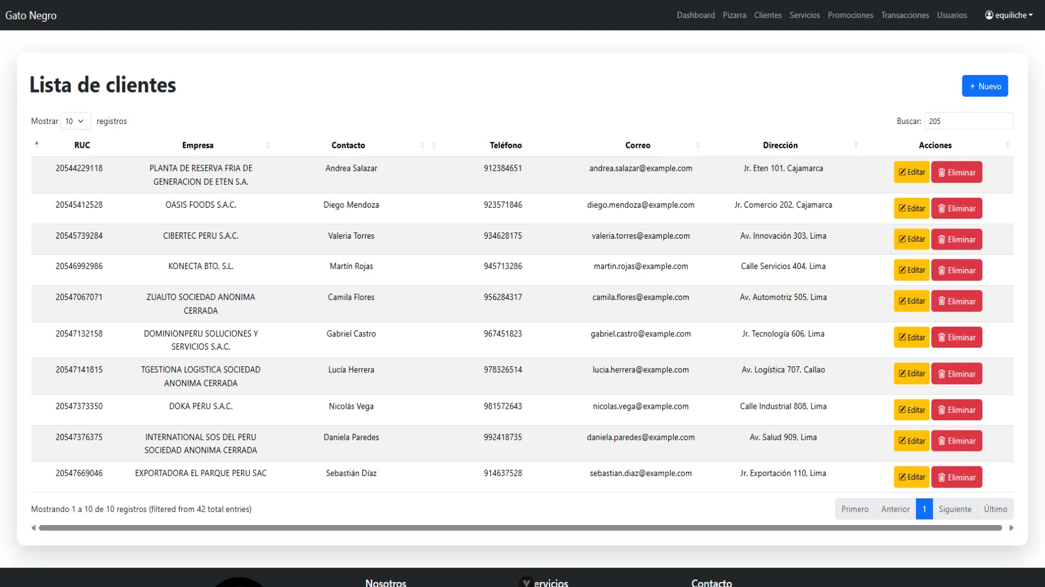This screenshot has height=587, width=1045.
Task: Click the horizontal scrollbar left arrow
Action: click(x=34, y=528)
